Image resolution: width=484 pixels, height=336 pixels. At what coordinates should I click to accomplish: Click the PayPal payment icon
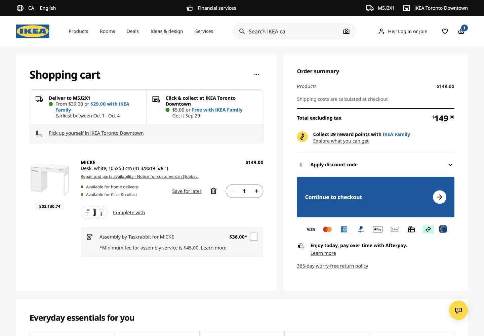tap(361, 229)
